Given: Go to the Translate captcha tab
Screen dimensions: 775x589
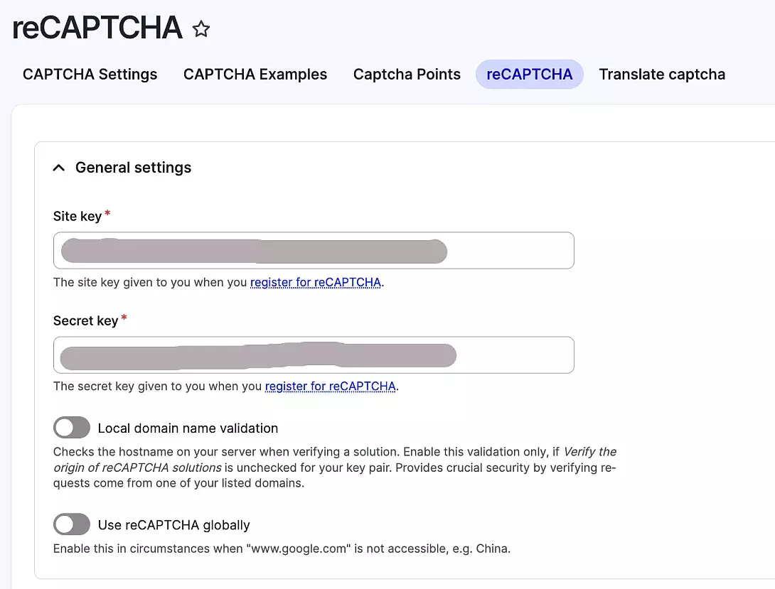Looking at the screenshot, I should tap(662, 74).
